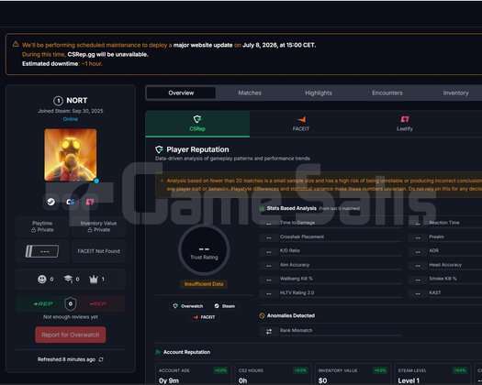Select the Leetify source tab

point(405,124)
